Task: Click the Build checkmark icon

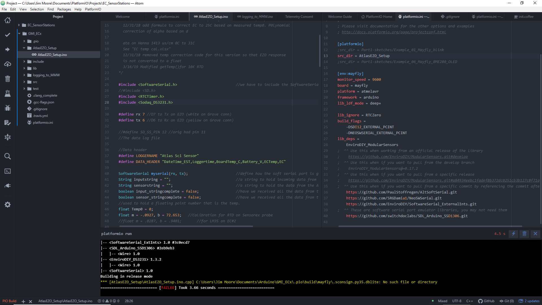Action: (x=8, y=35)
